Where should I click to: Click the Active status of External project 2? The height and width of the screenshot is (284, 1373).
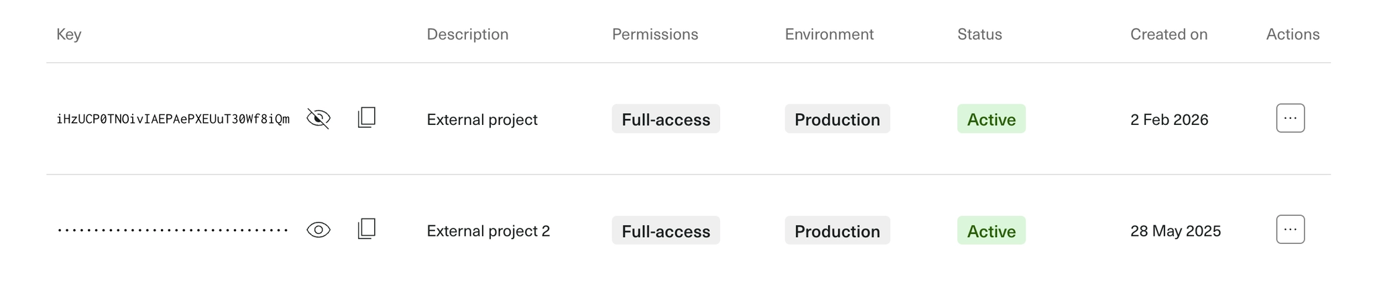pyautogui.click(x=991, y=231)
